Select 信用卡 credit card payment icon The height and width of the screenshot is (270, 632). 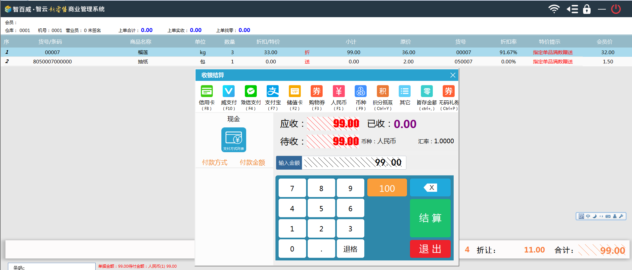pos(207,91)
